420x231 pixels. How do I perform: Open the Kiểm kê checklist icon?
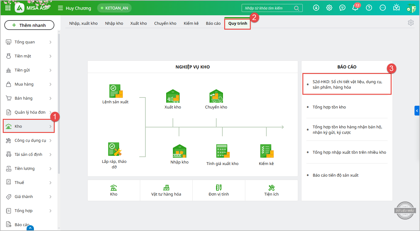(266, 151)
